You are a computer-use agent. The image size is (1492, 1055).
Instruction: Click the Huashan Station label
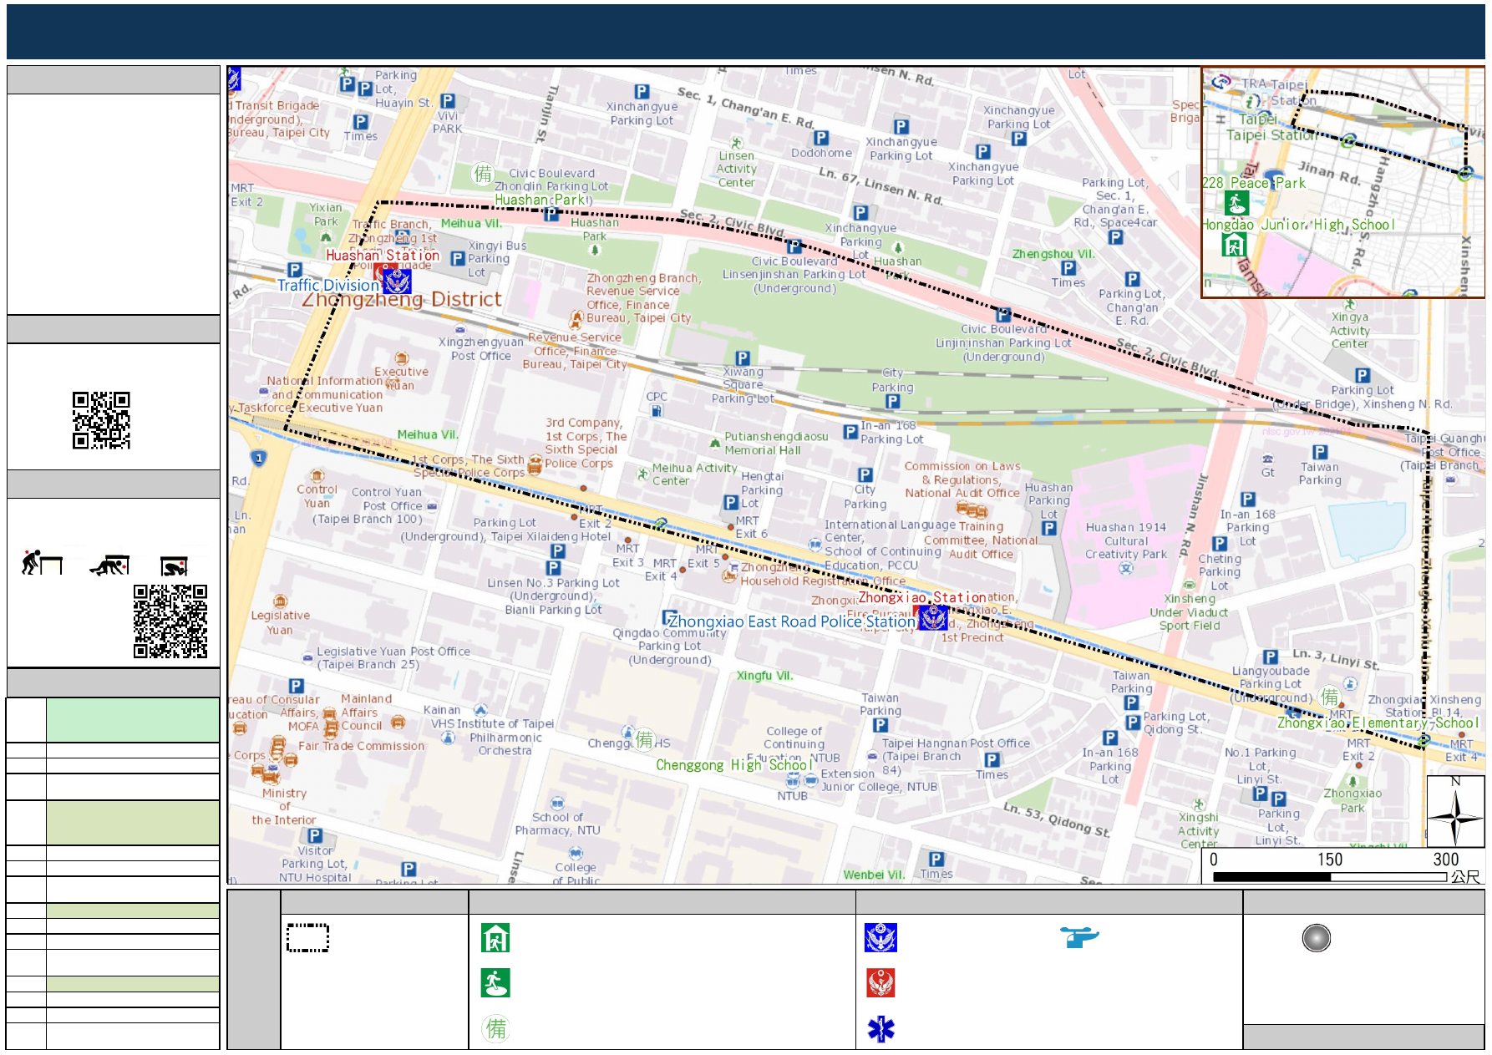pyautogui.click(x=383, y=255)
